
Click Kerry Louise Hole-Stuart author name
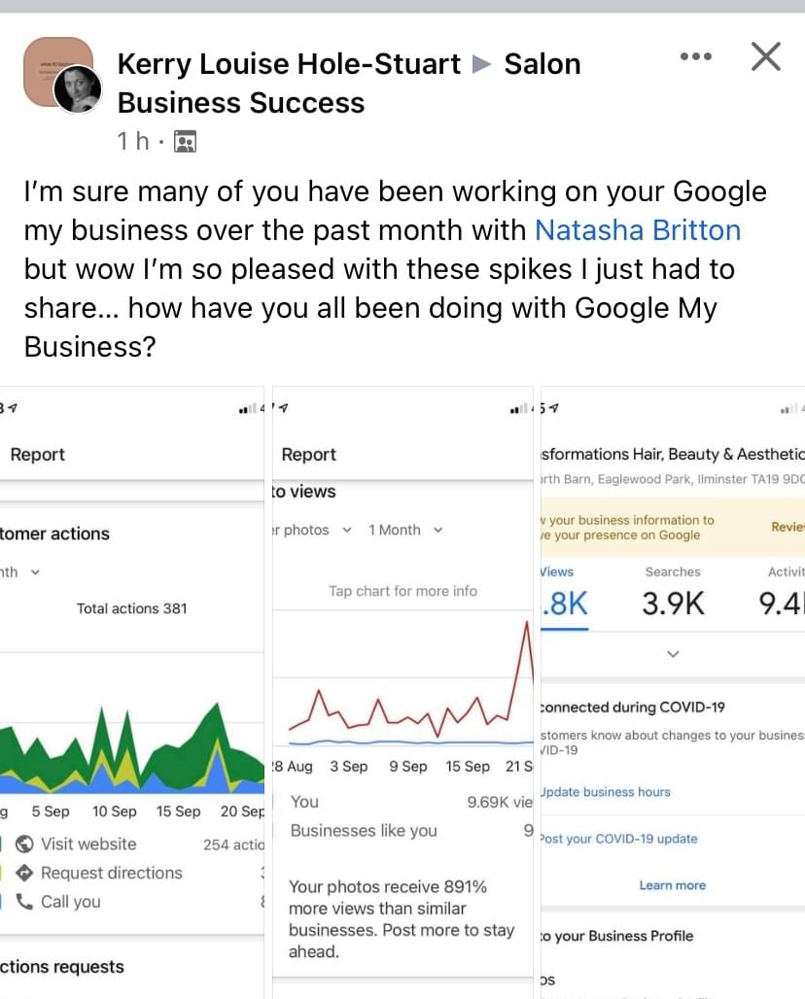click(289, 64)
